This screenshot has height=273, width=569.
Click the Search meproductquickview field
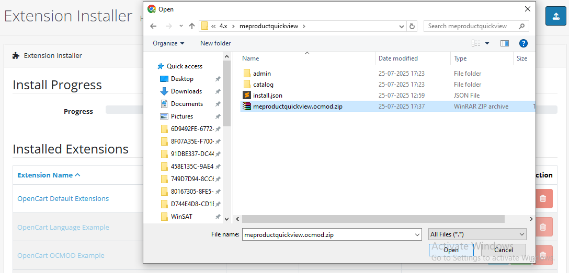476,26
